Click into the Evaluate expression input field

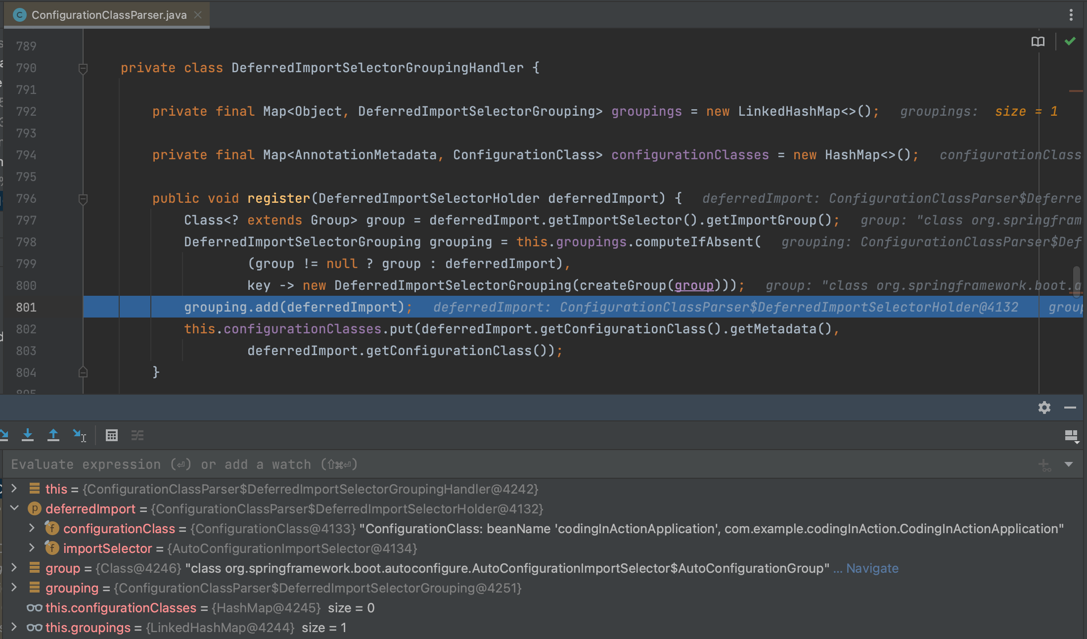click(495, 464)
